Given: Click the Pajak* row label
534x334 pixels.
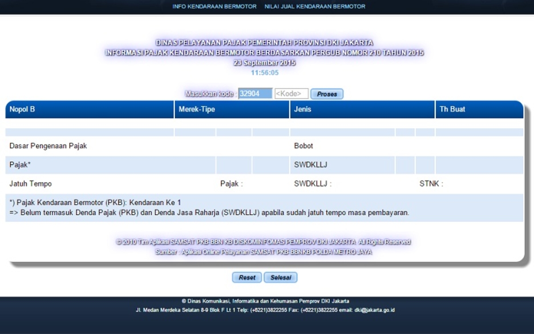Looking at the screenshot, I should click(x=20, y=165).
